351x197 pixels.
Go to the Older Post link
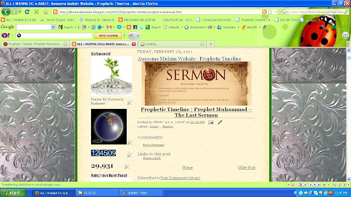coord(246,167)
